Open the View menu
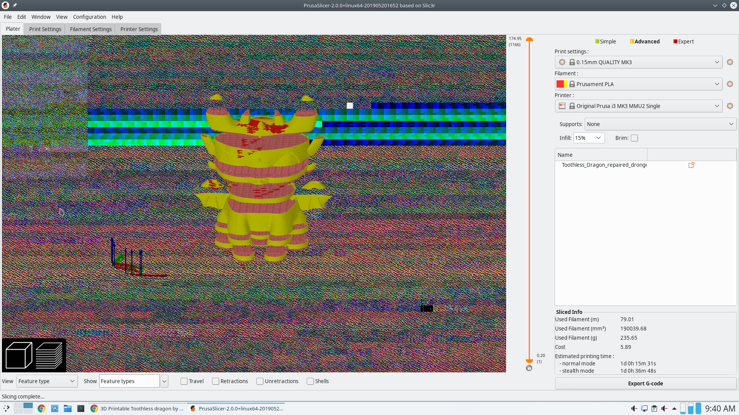The width and height of the screenshot is (739, 415). [62, 17]
